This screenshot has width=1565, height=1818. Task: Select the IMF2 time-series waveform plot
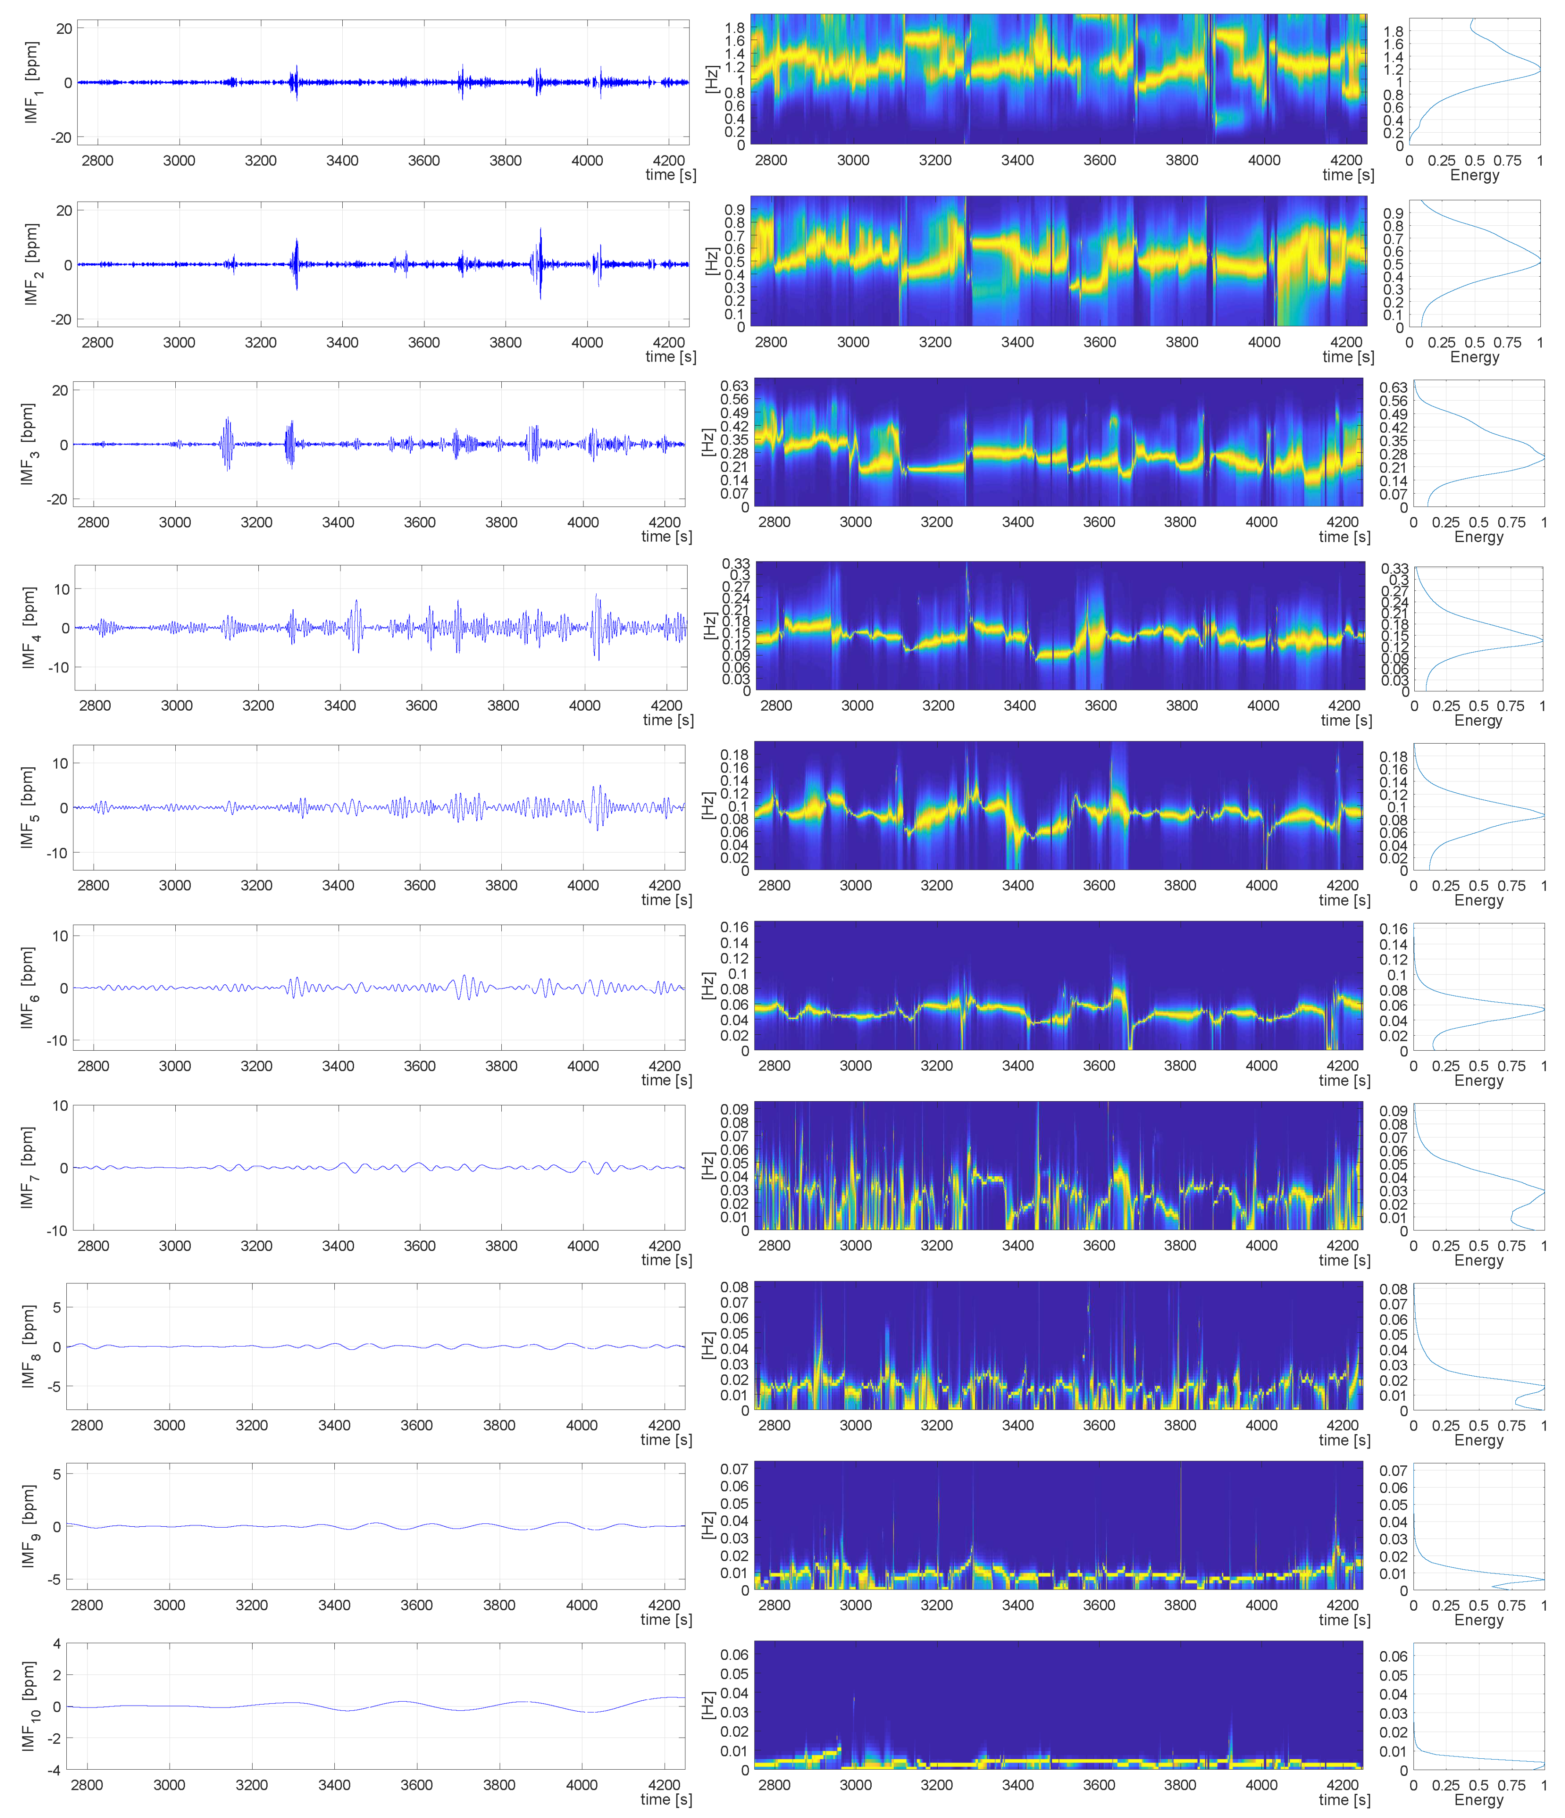coord(384,264)
